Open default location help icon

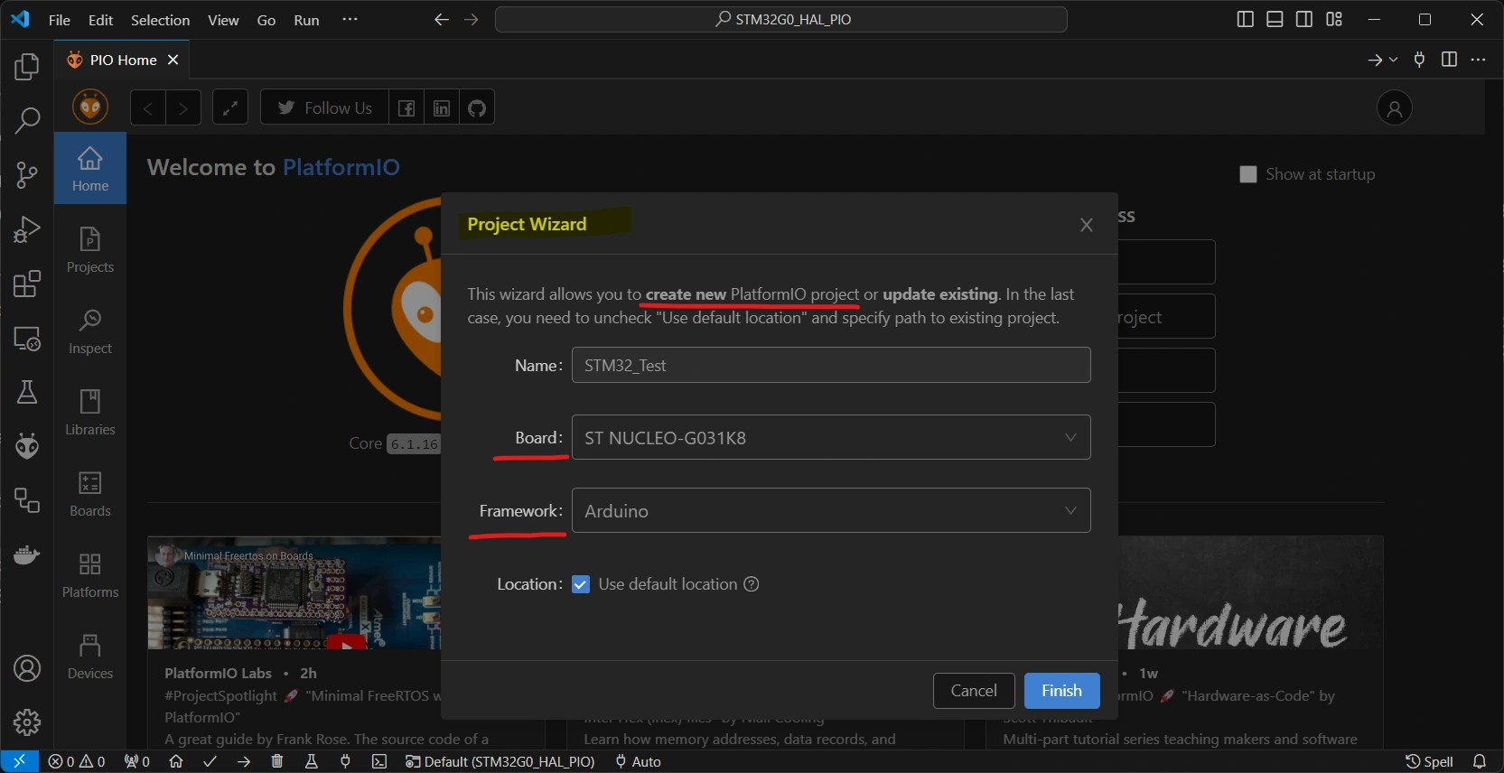point(751,584)
